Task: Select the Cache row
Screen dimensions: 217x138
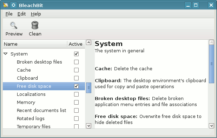Action: [44, 70]
